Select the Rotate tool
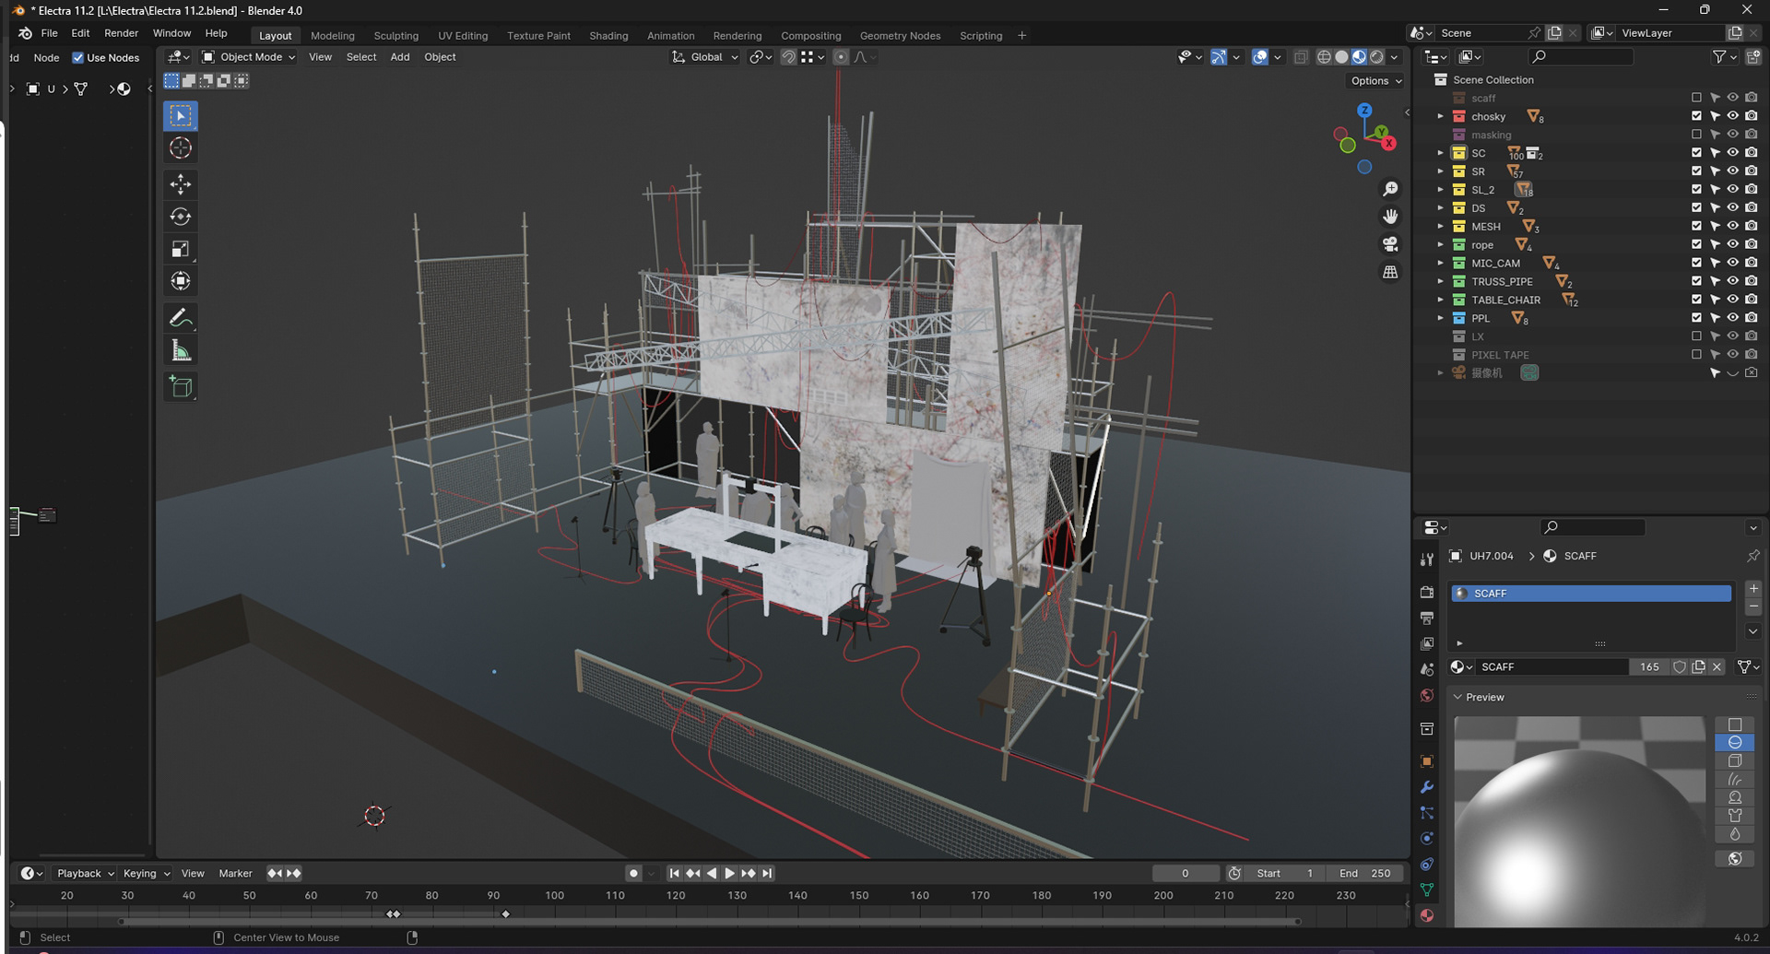Image resolution: width=1770 pixels, height=954 pixels. pos(181,217)
